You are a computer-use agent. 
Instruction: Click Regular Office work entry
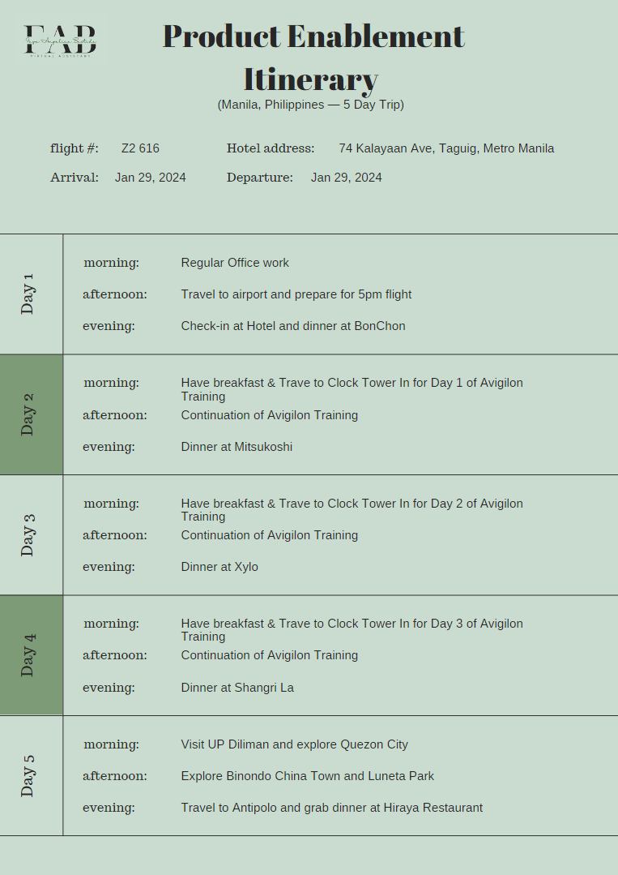235,263
